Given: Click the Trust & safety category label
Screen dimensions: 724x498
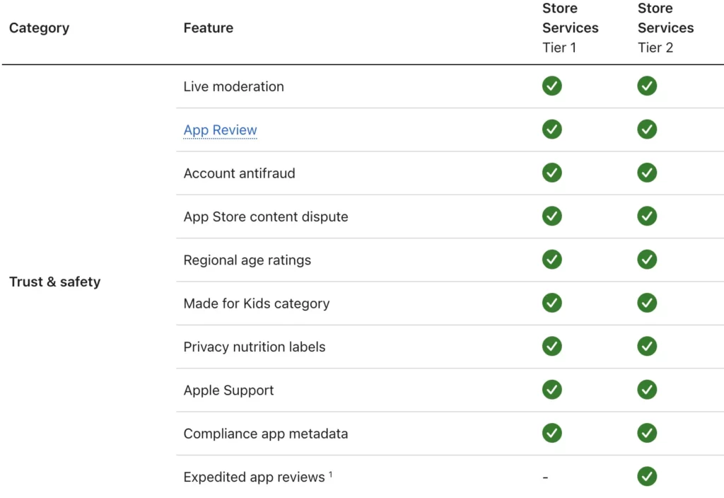Looking at the screenshot, I should coord(54,282).
